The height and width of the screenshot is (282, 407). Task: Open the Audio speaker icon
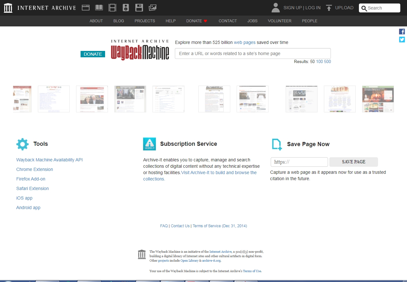tap(126, 8)
